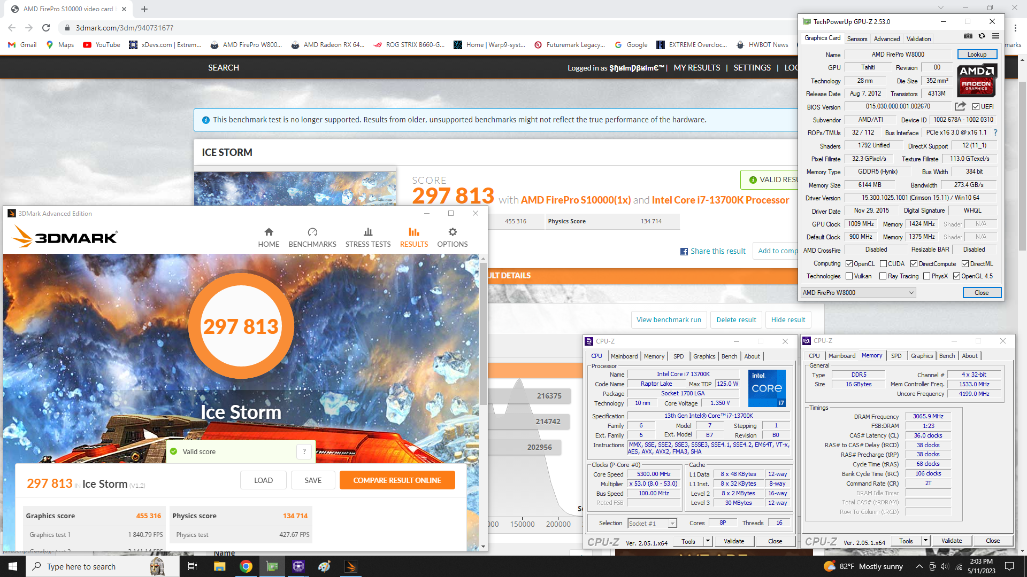The width and height of the screenshot is (1027, 577).
Task: Open YouTube bookmark
Action: (x=102, y=45)
